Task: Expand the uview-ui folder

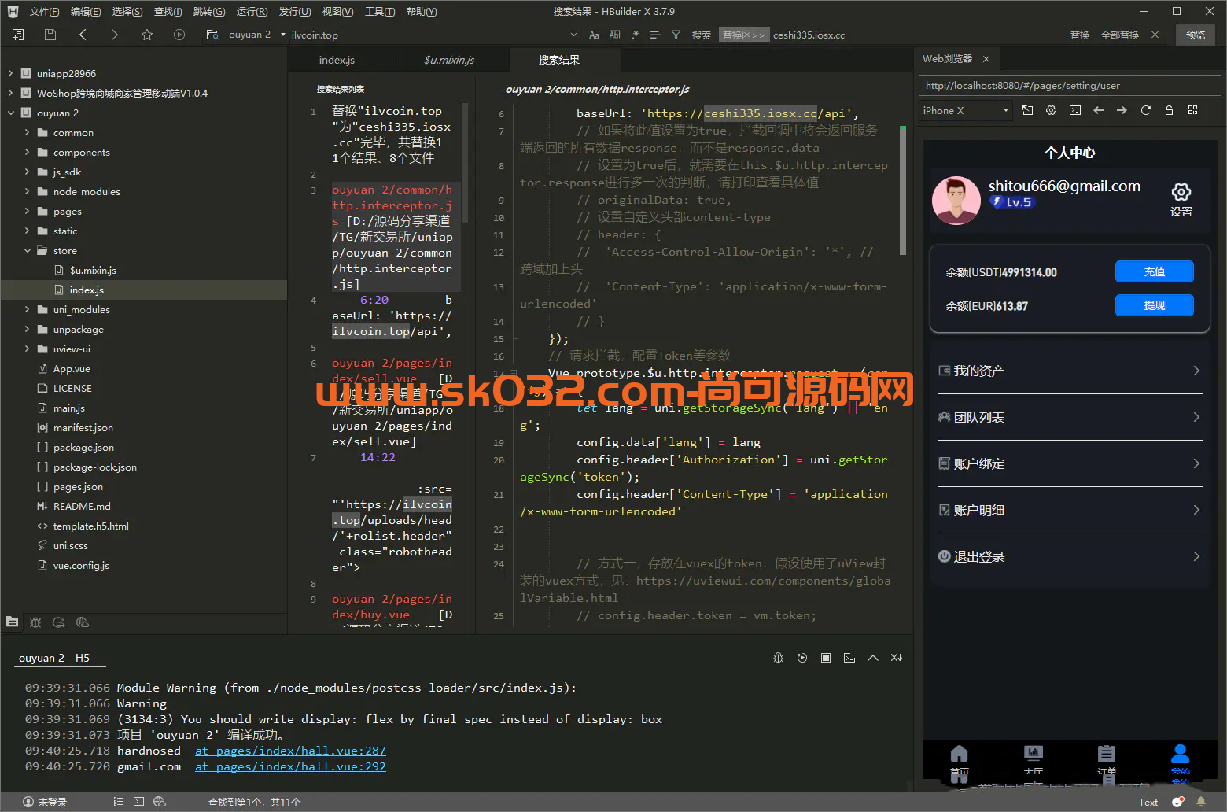Action: click(x=27, y=349)
